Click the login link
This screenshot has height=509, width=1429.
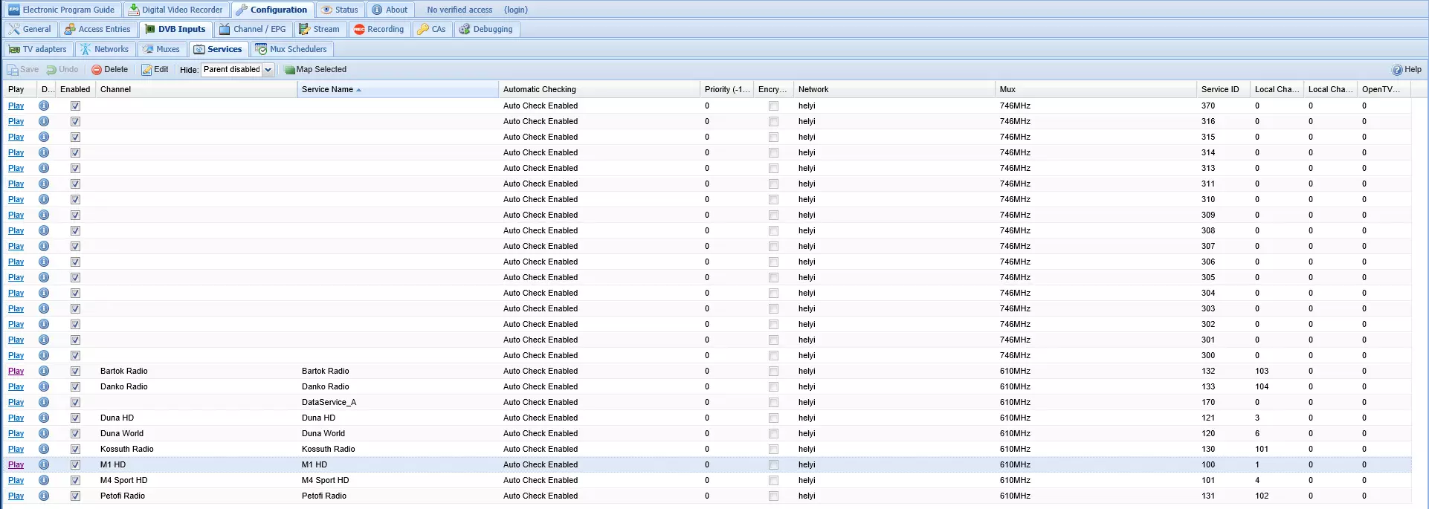pos(516,10)
